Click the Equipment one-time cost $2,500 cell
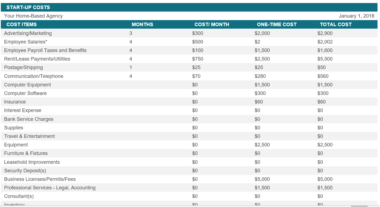The image size is (380, 207). pyautogui.click(x=262, y=145)
